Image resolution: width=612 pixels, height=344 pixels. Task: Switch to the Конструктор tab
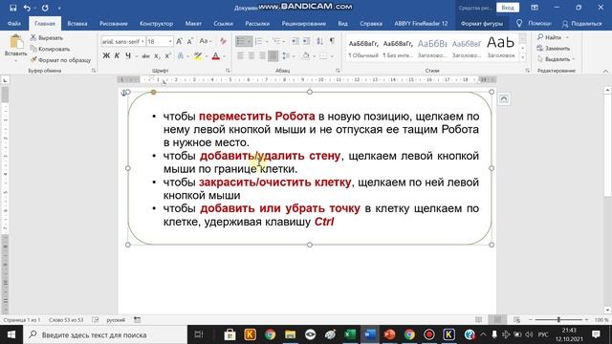click(x=156, y=24)
